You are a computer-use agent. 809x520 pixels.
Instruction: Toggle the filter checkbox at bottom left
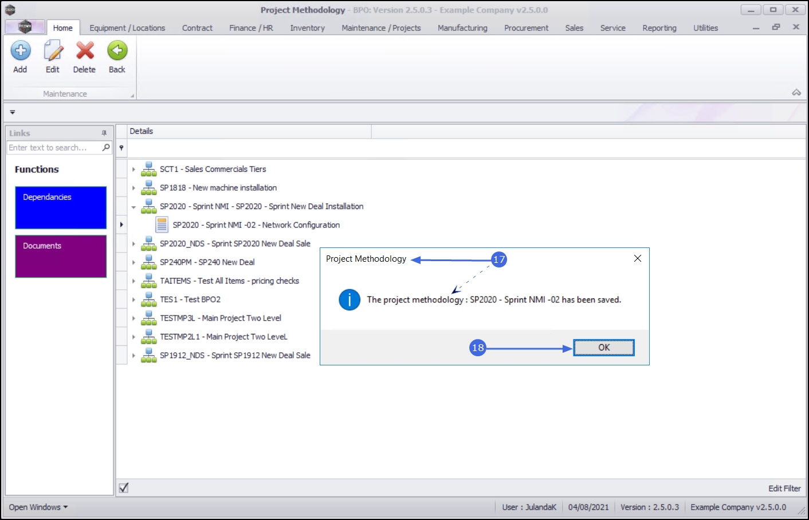pos(124,488)
